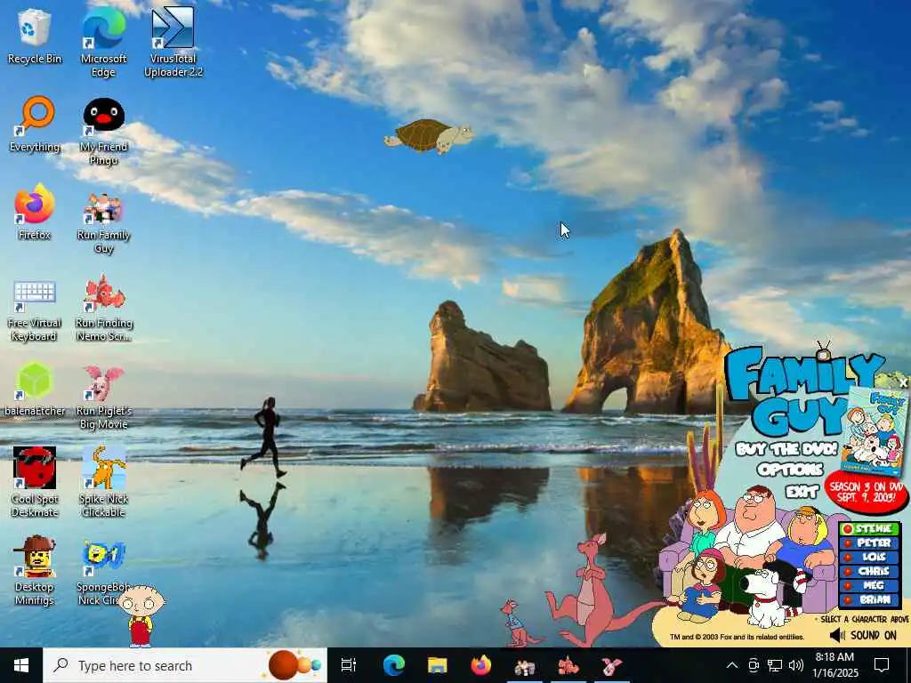Click the Family Guy DVD cover image
This screenshot has width=911, height=683.
point(876,433)
